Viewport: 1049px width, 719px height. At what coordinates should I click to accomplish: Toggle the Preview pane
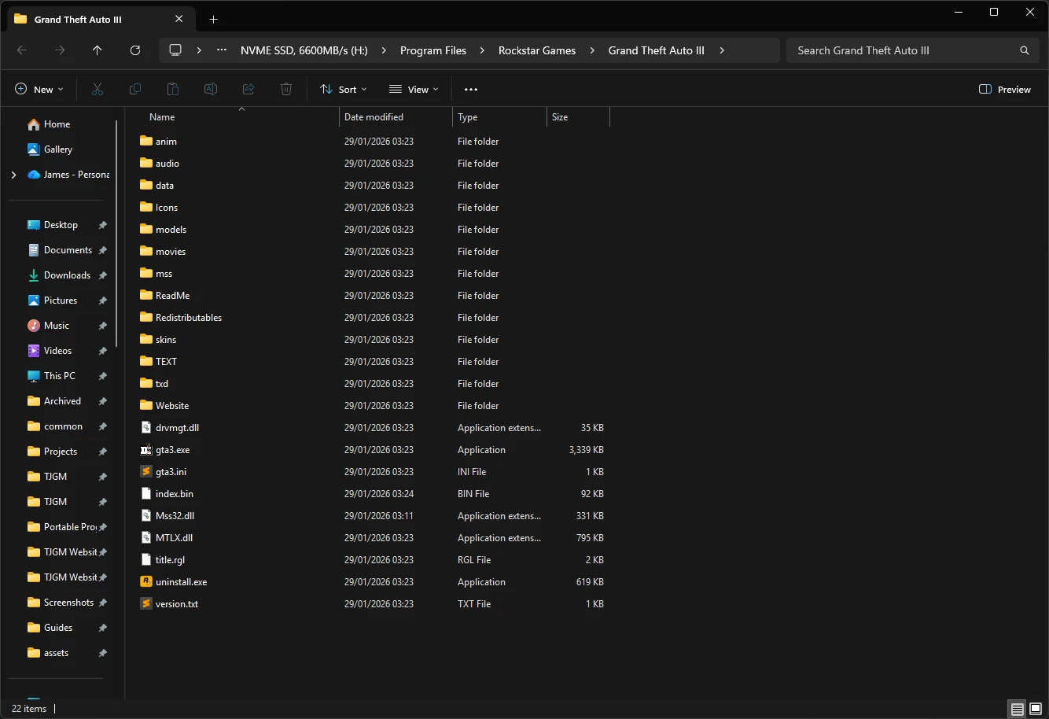[1004, 89]
